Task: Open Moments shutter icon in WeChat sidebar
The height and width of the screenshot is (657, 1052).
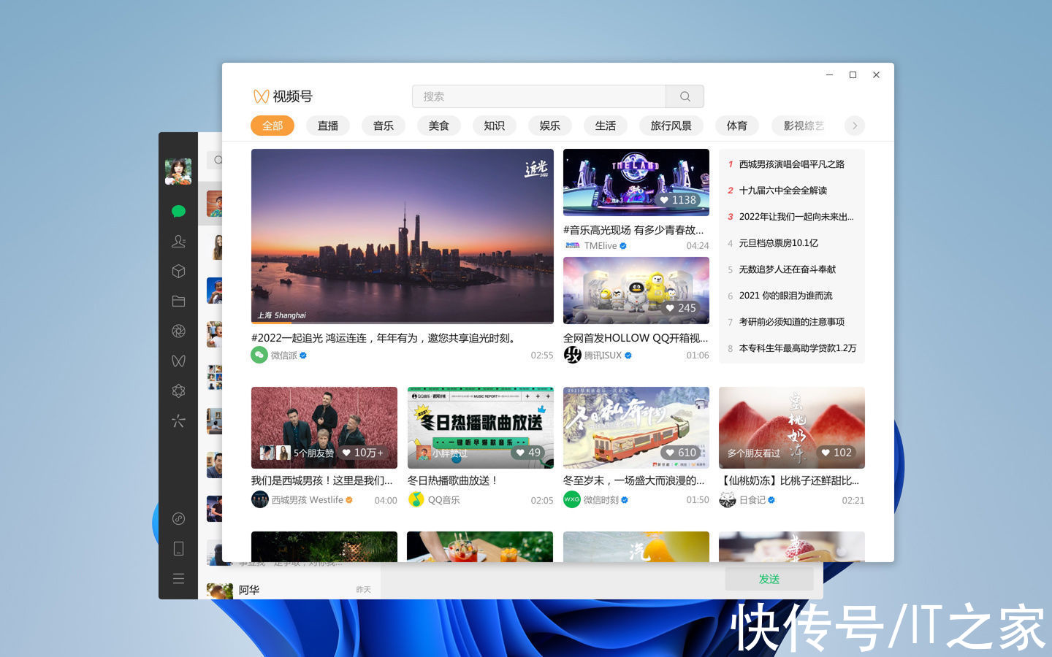Action: pyautogui.click(x=178, y=331)
